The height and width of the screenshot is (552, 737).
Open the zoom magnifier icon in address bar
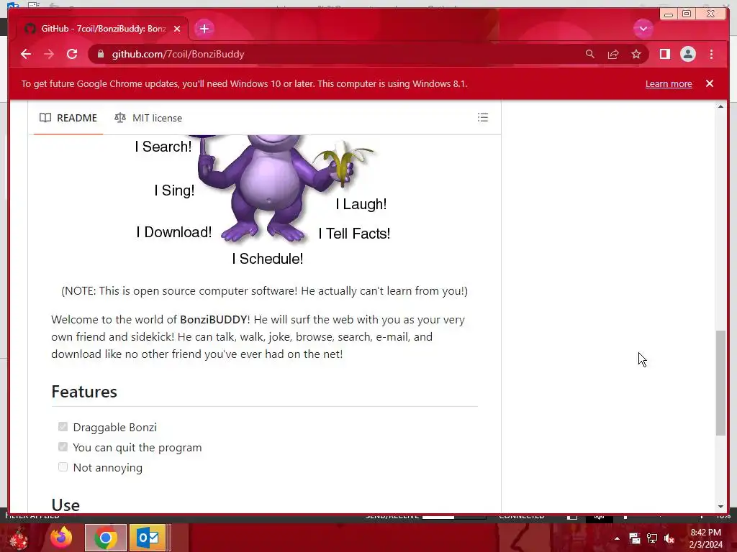590,54
